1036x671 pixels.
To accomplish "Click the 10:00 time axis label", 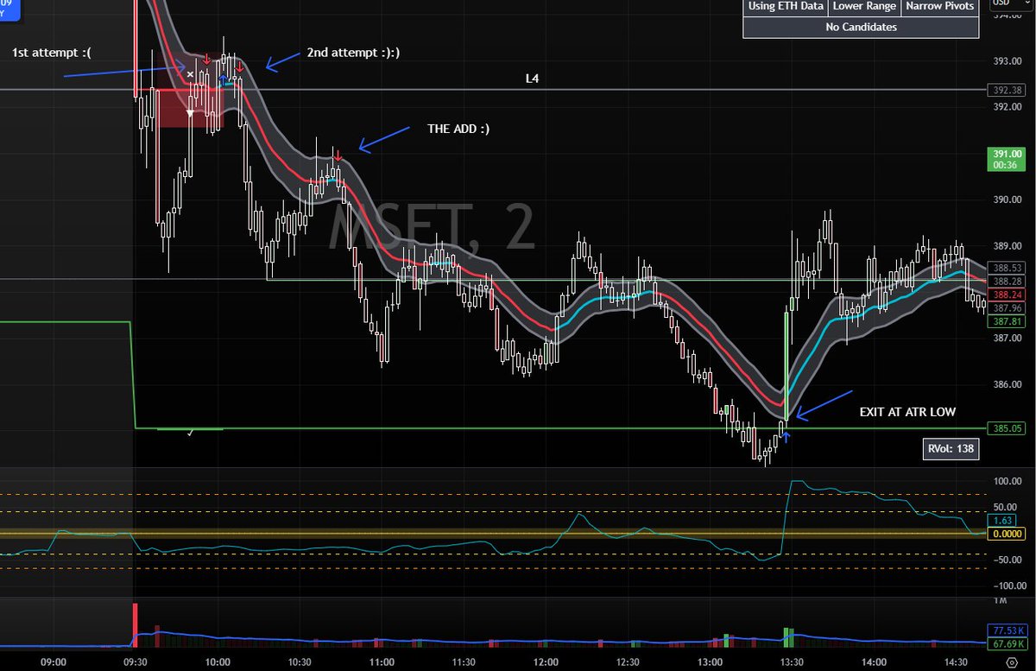I will [218, 661].
